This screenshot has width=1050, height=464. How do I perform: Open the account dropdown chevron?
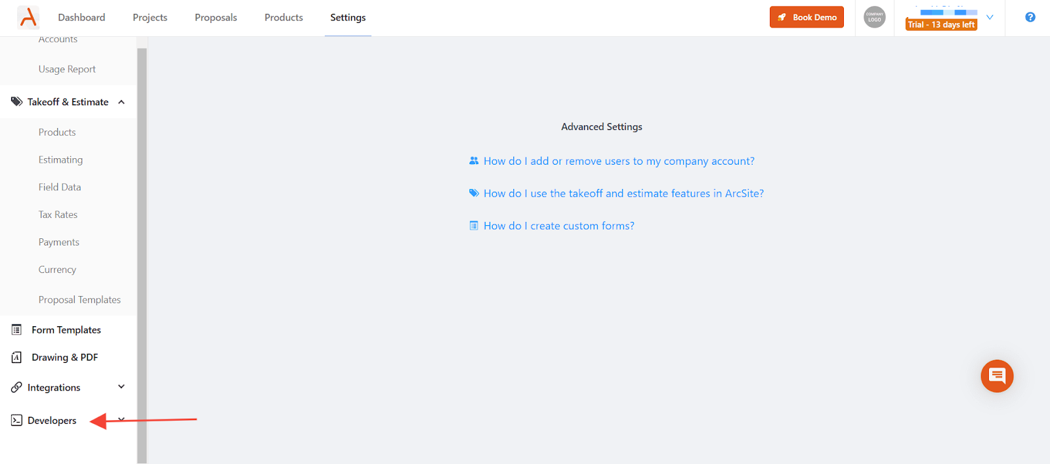pos(990,17)
